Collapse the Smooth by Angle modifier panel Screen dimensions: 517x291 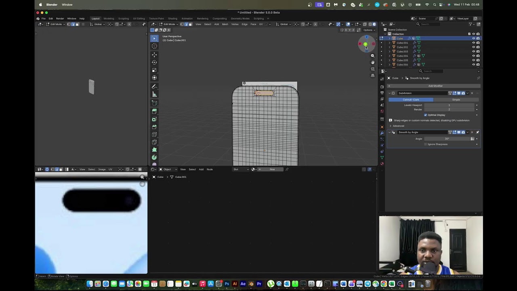pyautogui.click(x=389, y=132)
